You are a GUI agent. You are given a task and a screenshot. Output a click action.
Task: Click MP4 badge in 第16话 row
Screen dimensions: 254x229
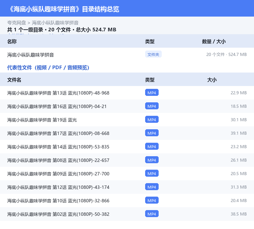(152, 106)
